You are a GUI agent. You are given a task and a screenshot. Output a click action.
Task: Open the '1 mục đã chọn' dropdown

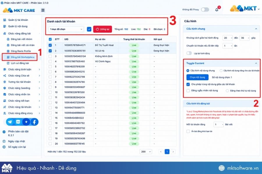point(66,29)
